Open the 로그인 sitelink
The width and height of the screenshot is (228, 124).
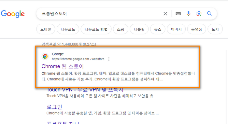54,107
